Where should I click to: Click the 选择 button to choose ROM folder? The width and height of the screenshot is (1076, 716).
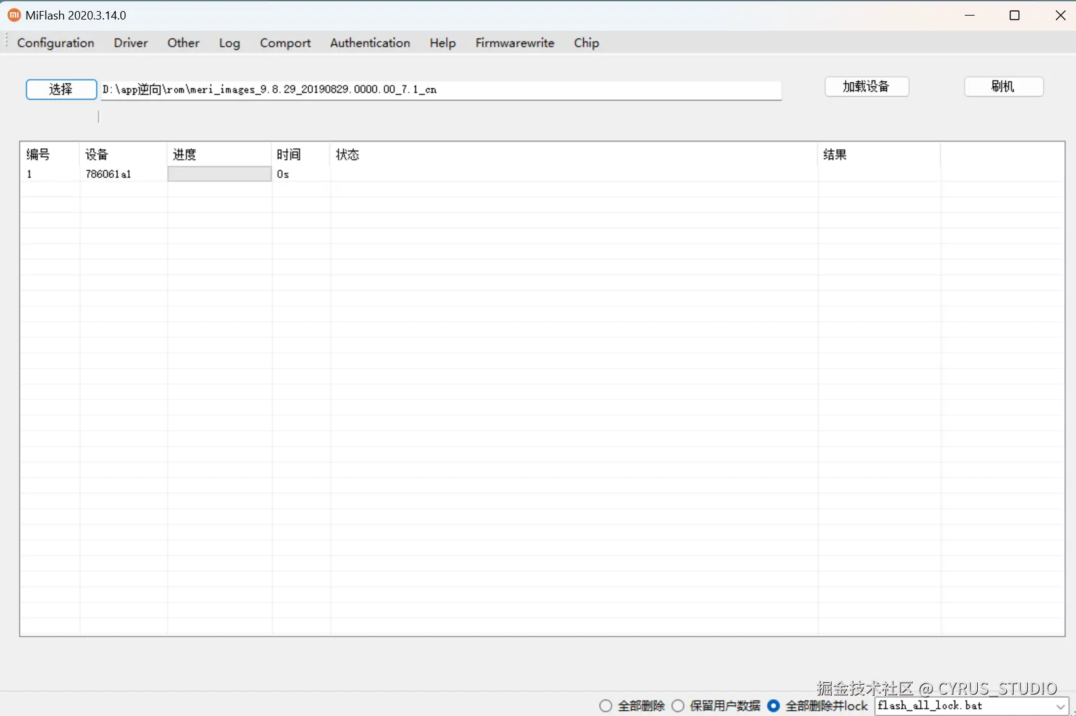point(61,89)
